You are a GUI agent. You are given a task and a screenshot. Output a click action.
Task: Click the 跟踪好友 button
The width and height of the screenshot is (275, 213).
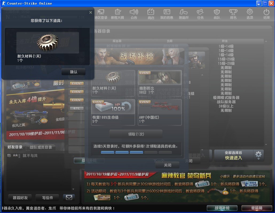click(20, 198)
